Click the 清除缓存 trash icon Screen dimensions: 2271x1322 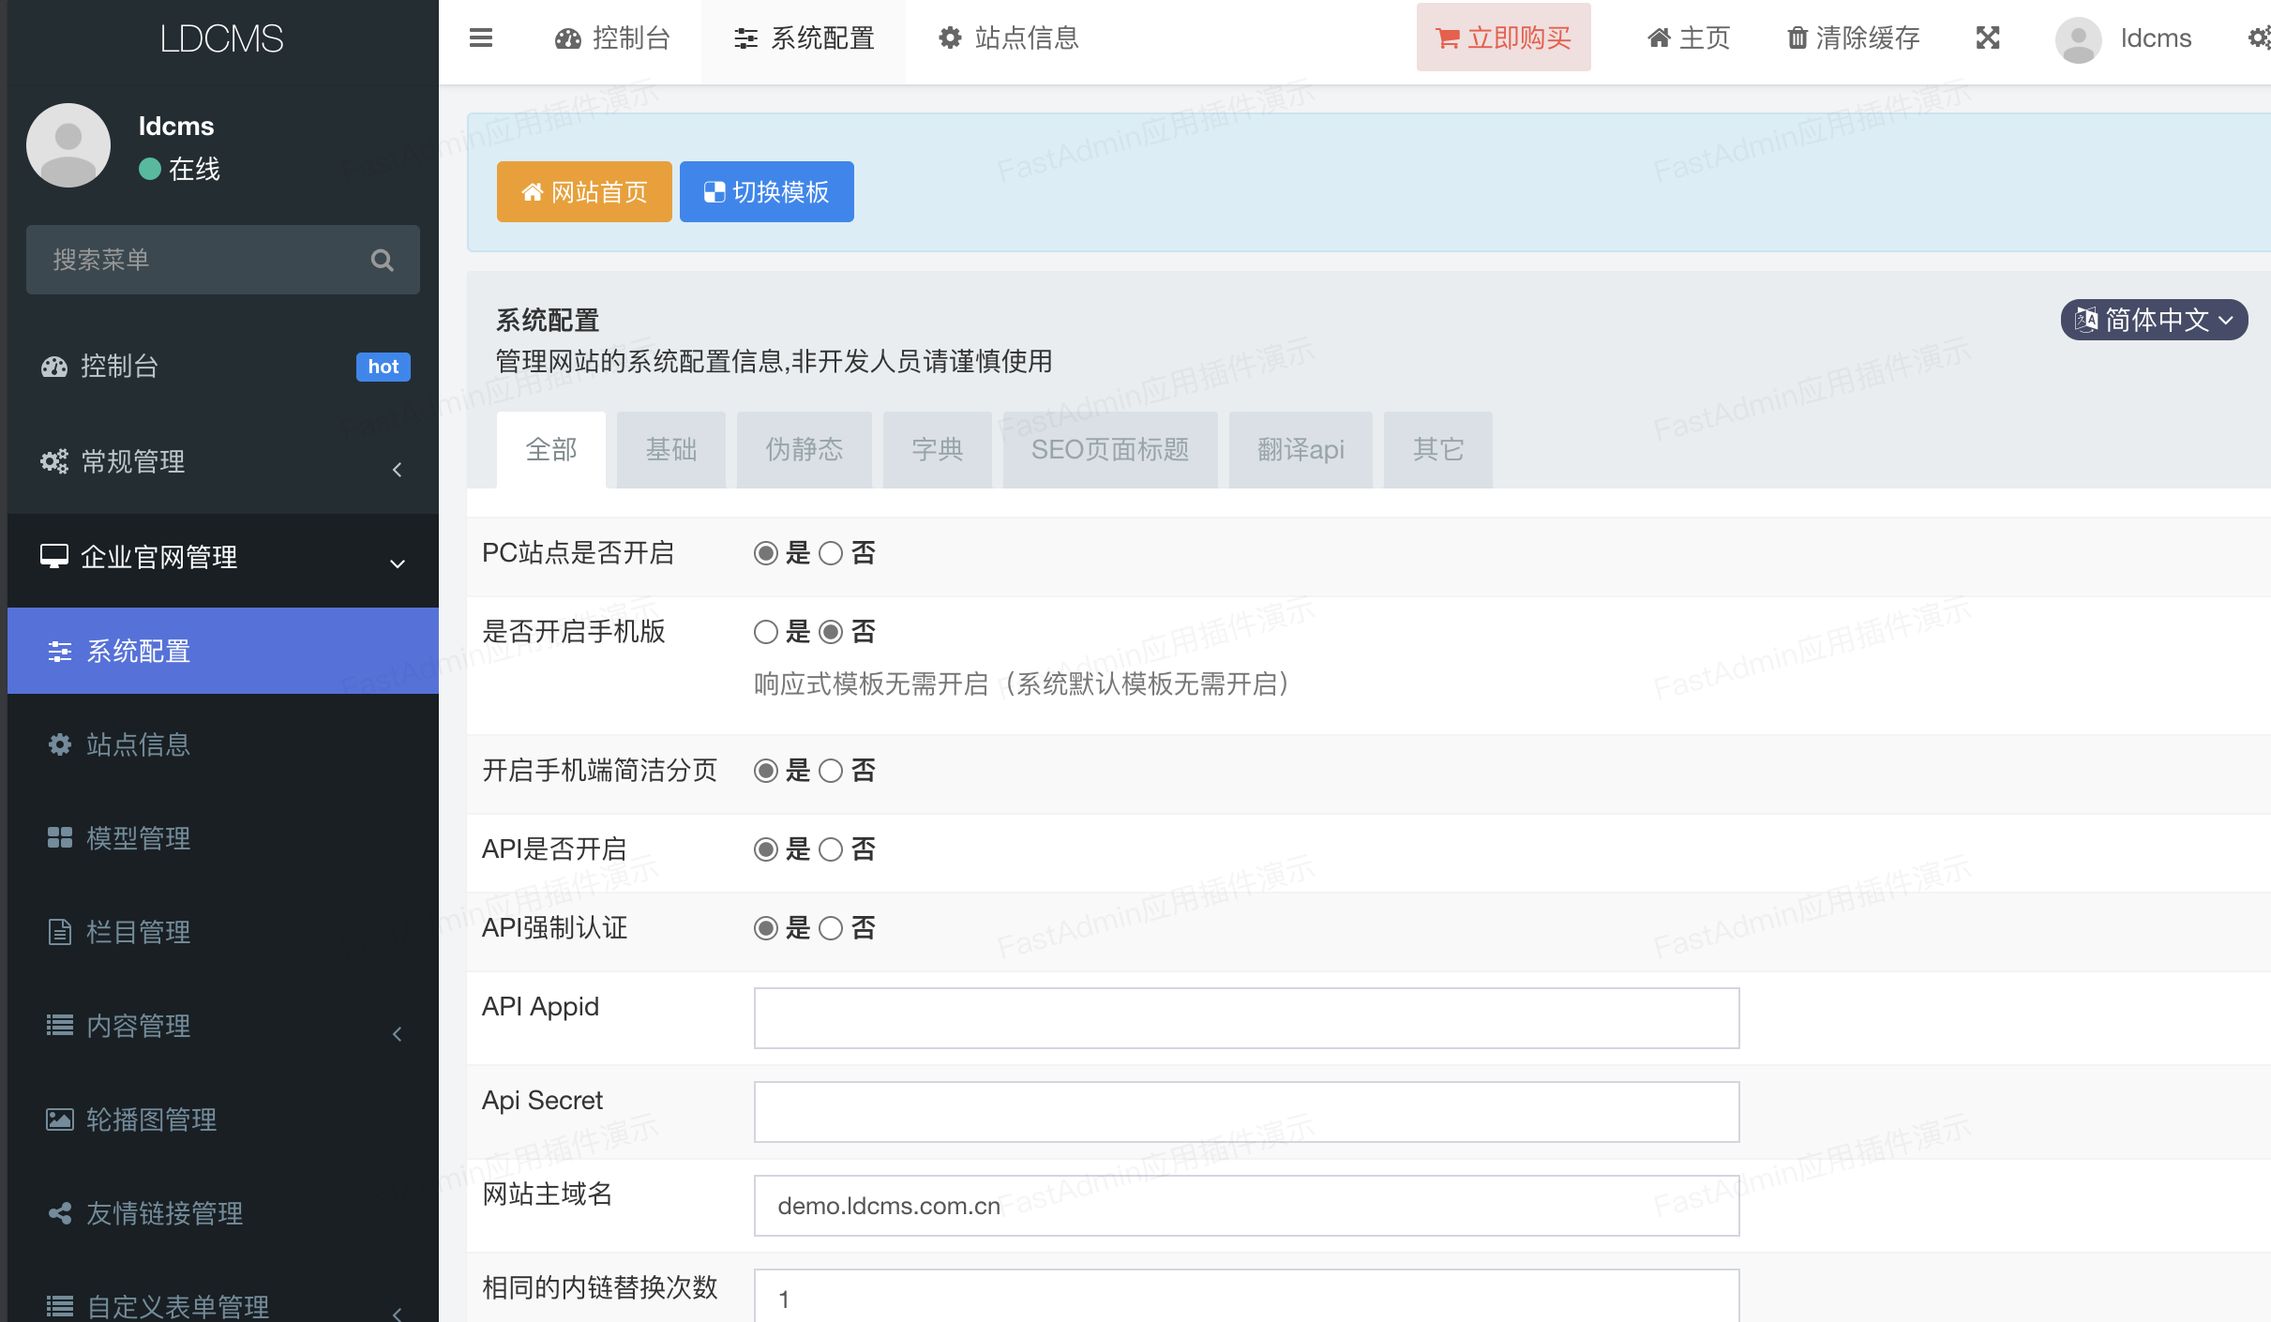[1797, 38]
